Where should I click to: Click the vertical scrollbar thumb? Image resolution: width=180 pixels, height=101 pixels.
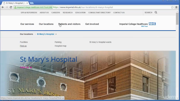[x=177, y=19]
